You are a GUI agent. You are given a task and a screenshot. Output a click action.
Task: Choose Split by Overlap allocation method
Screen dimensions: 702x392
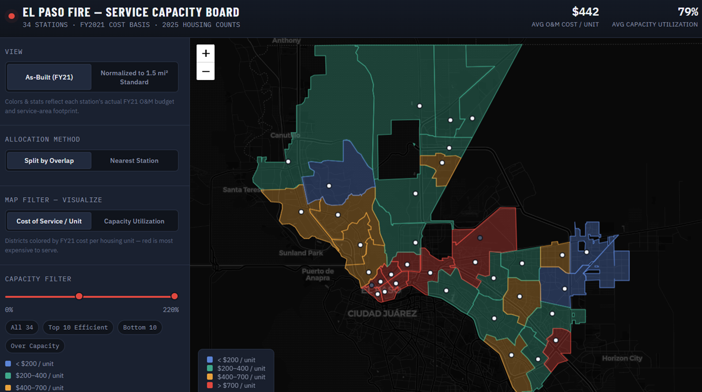point(49,160)
